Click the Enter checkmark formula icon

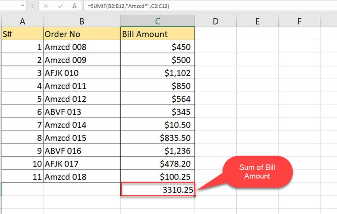pyautogui.click(x=60, y=6)
